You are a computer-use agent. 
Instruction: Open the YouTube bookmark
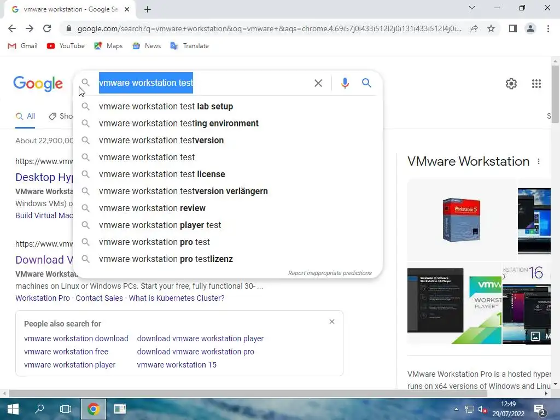pos(66,46)
